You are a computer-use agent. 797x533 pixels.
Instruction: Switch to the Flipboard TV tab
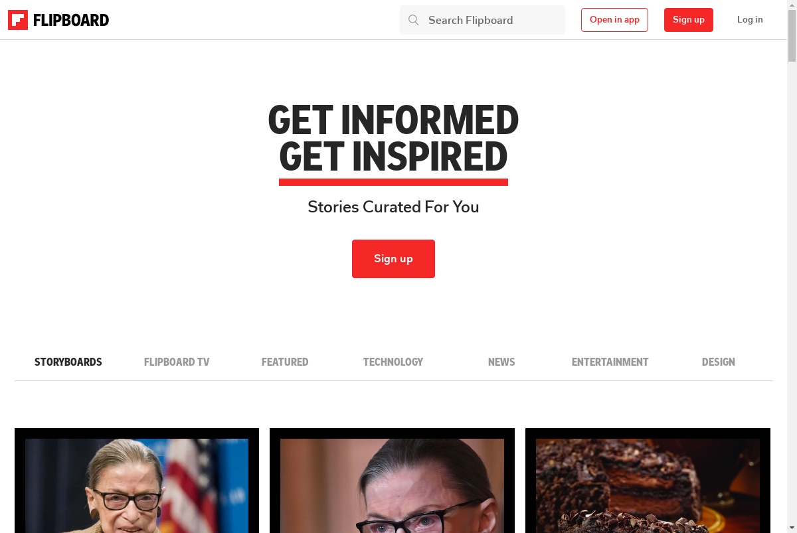pyautogui.click(x=177, y=362)
